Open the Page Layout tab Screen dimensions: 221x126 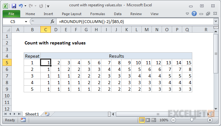click(x=72, y=14)
